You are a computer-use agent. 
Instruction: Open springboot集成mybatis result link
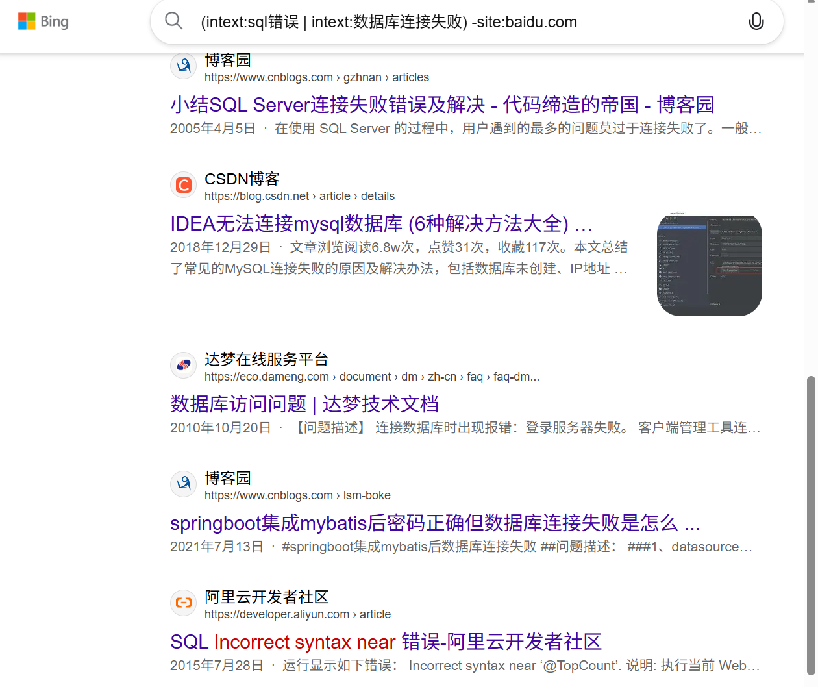(x=435, y=523)
